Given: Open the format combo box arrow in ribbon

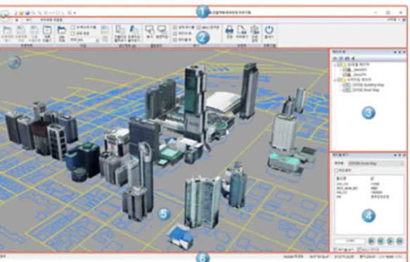Looking at the screenshot, I should pyautogui.click(x=97, y=40).
